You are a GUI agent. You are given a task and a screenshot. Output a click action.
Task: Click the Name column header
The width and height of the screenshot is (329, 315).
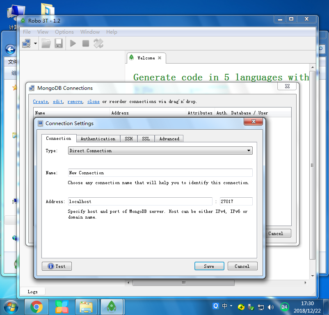tap(71, 113)
